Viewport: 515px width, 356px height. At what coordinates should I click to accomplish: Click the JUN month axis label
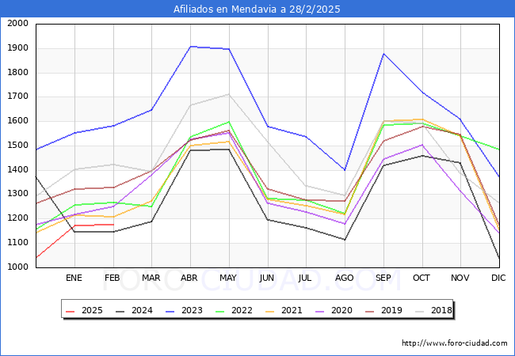pyautogui.click(x=266, y=278)
